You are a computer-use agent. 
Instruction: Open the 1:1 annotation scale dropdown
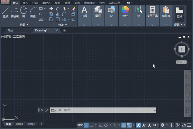[156, 125]
